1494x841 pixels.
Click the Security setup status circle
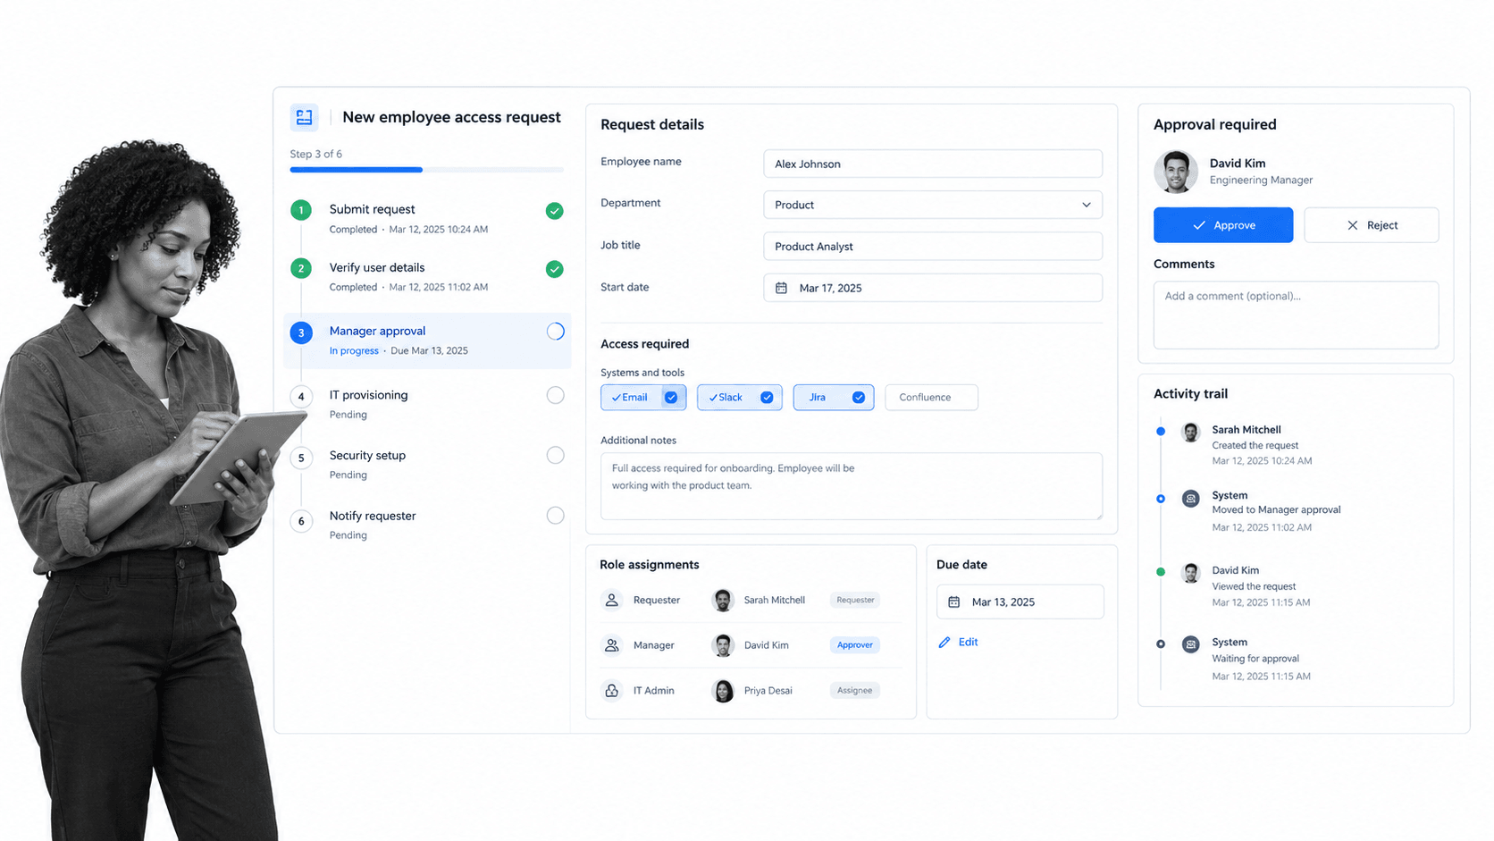555,455
